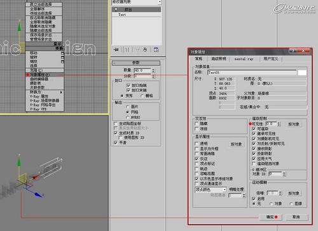
Task: Toggle the show end result icon
Action: (x=127, y=49)
